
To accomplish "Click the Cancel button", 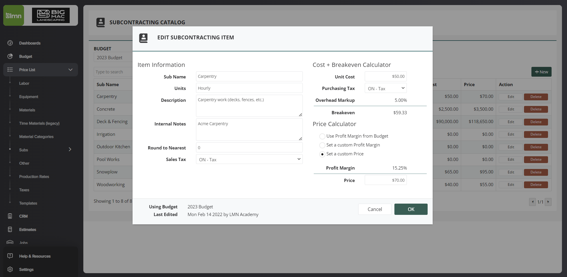I will point(375,209).
